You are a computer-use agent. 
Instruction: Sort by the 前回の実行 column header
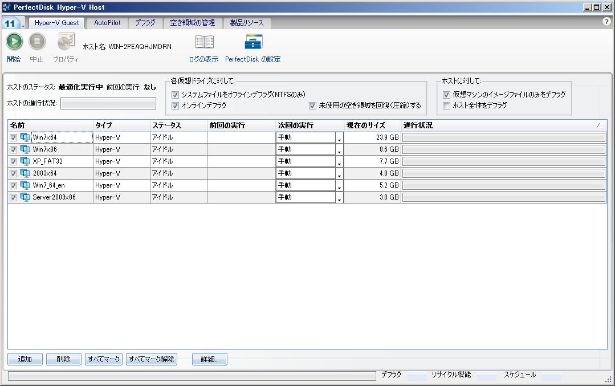241,125
